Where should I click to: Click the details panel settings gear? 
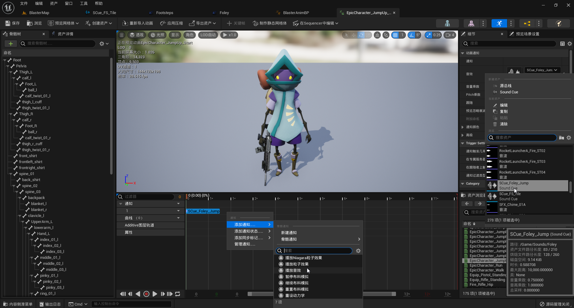click(570, 44)
